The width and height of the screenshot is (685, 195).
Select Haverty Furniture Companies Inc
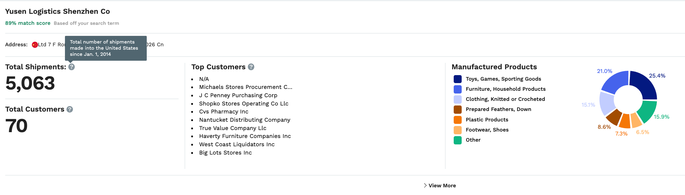245,136
